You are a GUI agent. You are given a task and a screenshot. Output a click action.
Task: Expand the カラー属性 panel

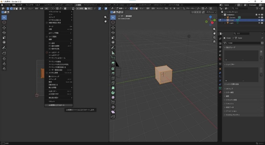(243, 92)
